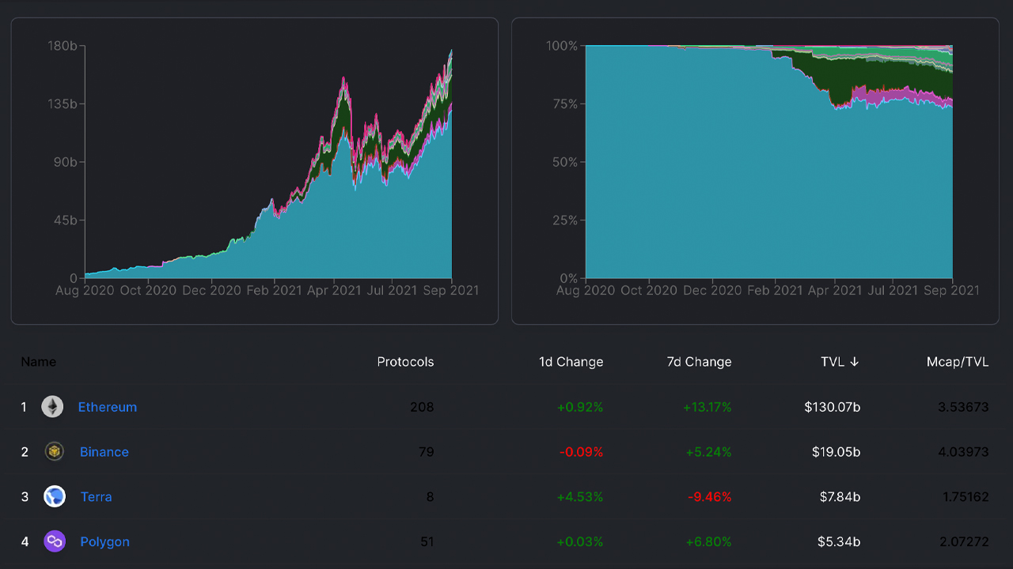The height and width of the screenshot is (569, 1013).
Task: Click Polygon 7d change +6.80%
Action: click(708, 541)
